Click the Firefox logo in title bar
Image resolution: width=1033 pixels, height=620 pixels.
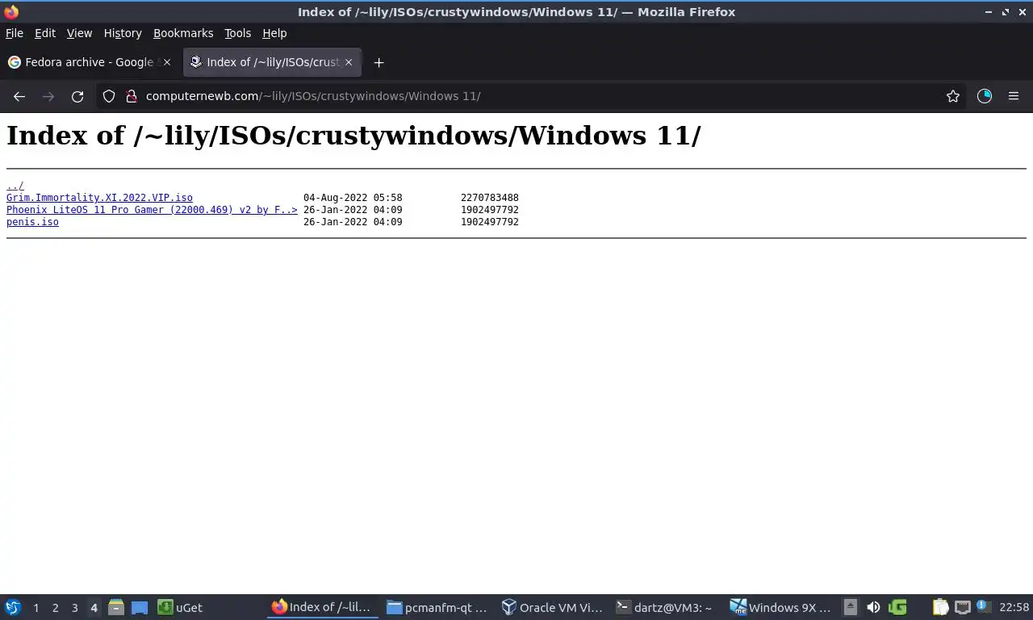11,12
